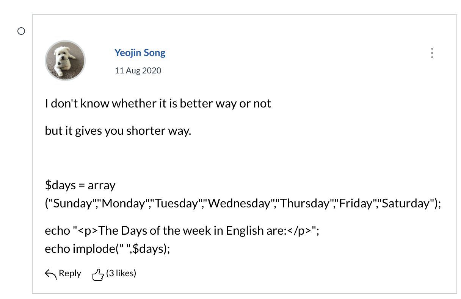Toggle the unread circle indicator beside the post
The height and width of the screenshot is (299, 461).
coord(22,31)
